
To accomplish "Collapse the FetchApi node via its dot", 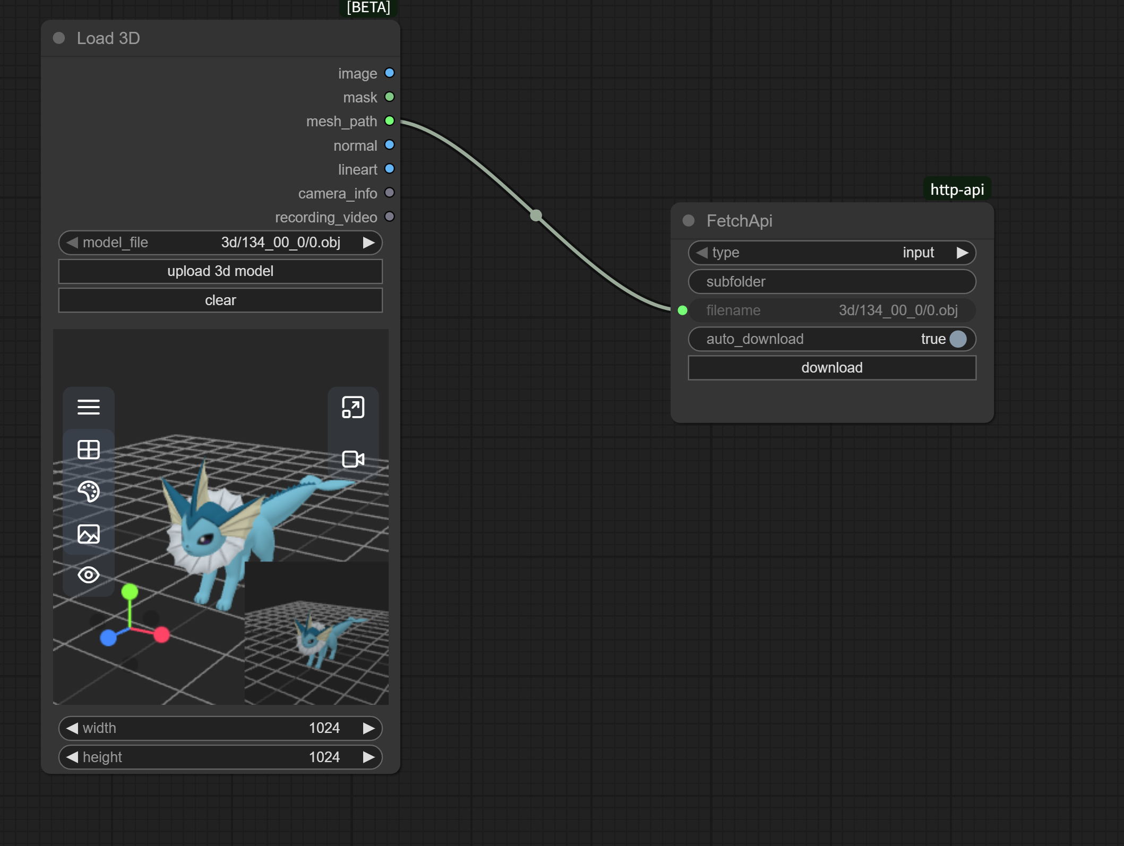I will [689, 221].
